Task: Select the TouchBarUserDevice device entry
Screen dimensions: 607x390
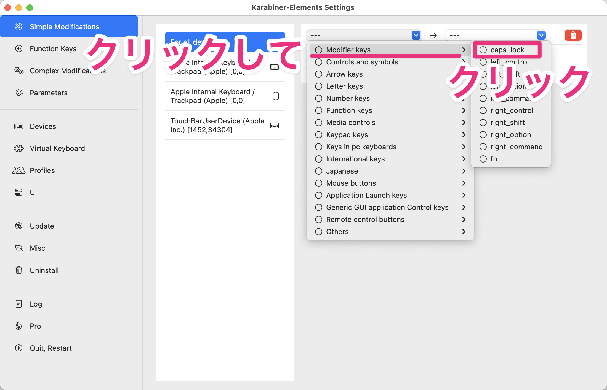Action: coord(217,125)
